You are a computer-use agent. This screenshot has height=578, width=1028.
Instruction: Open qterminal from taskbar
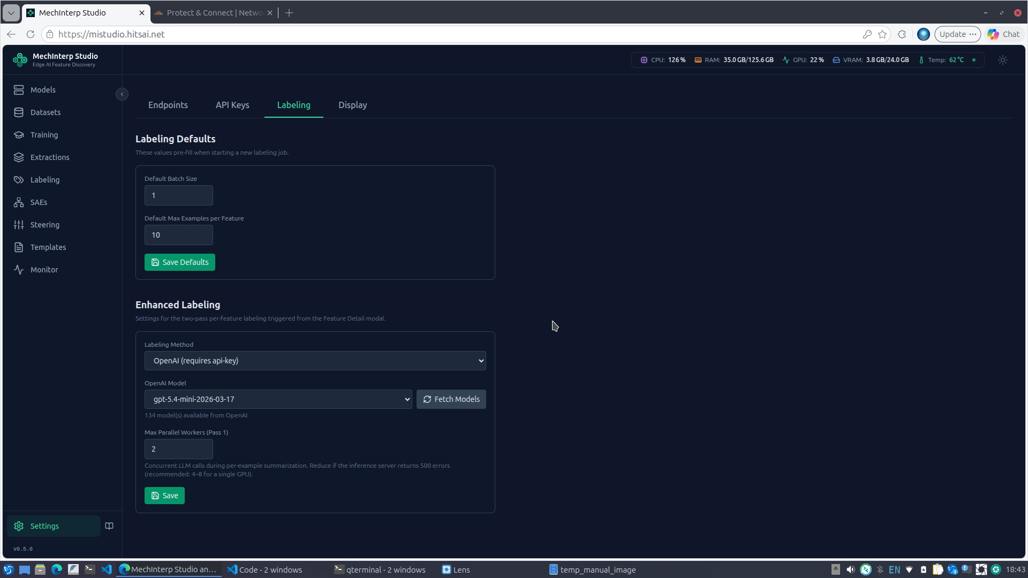point(380,570)
